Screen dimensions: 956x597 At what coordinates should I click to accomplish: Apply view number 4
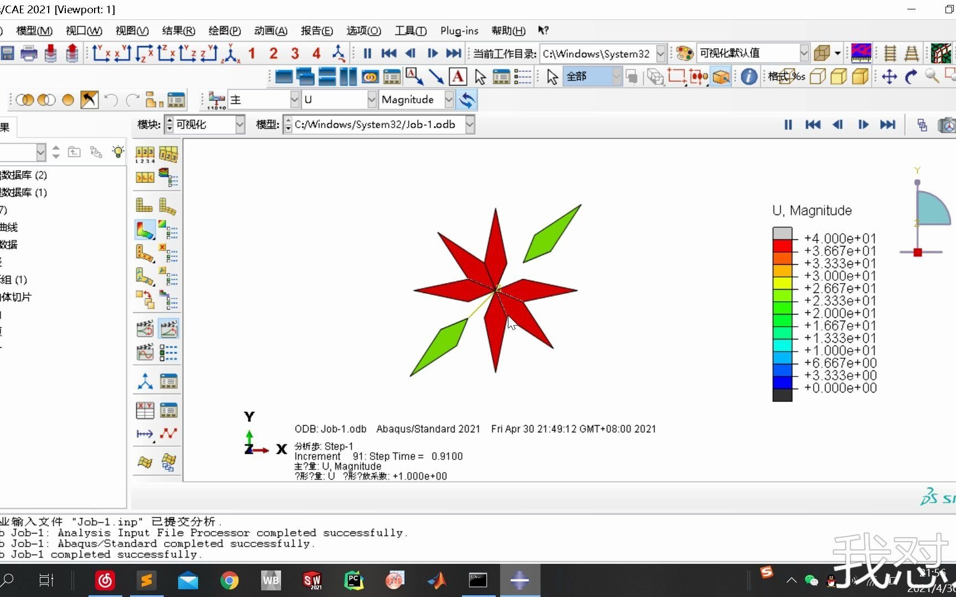(316, 53)
